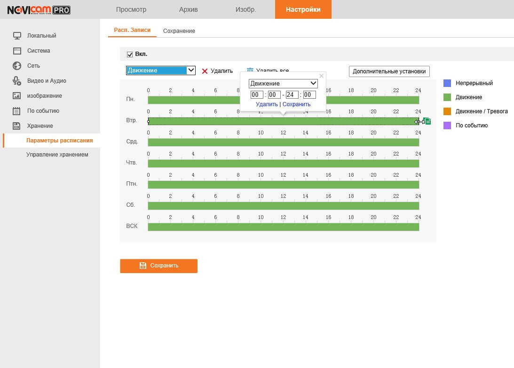Select the Видео и Аудио microphone icon
Image resolution: width=514 pixels, height=368 pixels.
pos(17,81)
